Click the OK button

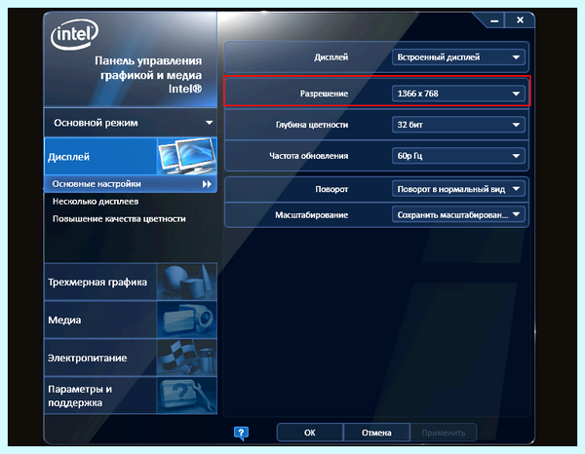[310, 433]
